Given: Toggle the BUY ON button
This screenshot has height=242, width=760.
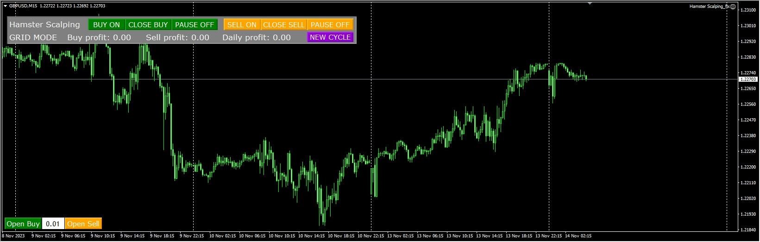Looking at the screenshot, I should (x=107, y=25).
